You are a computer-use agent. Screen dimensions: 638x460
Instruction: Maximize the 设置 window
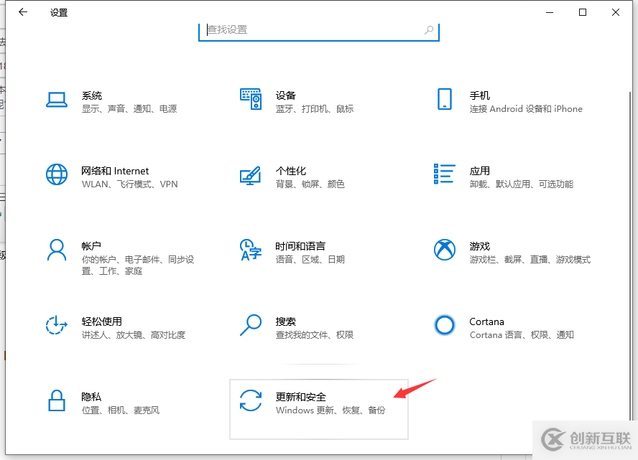(583, 12)
